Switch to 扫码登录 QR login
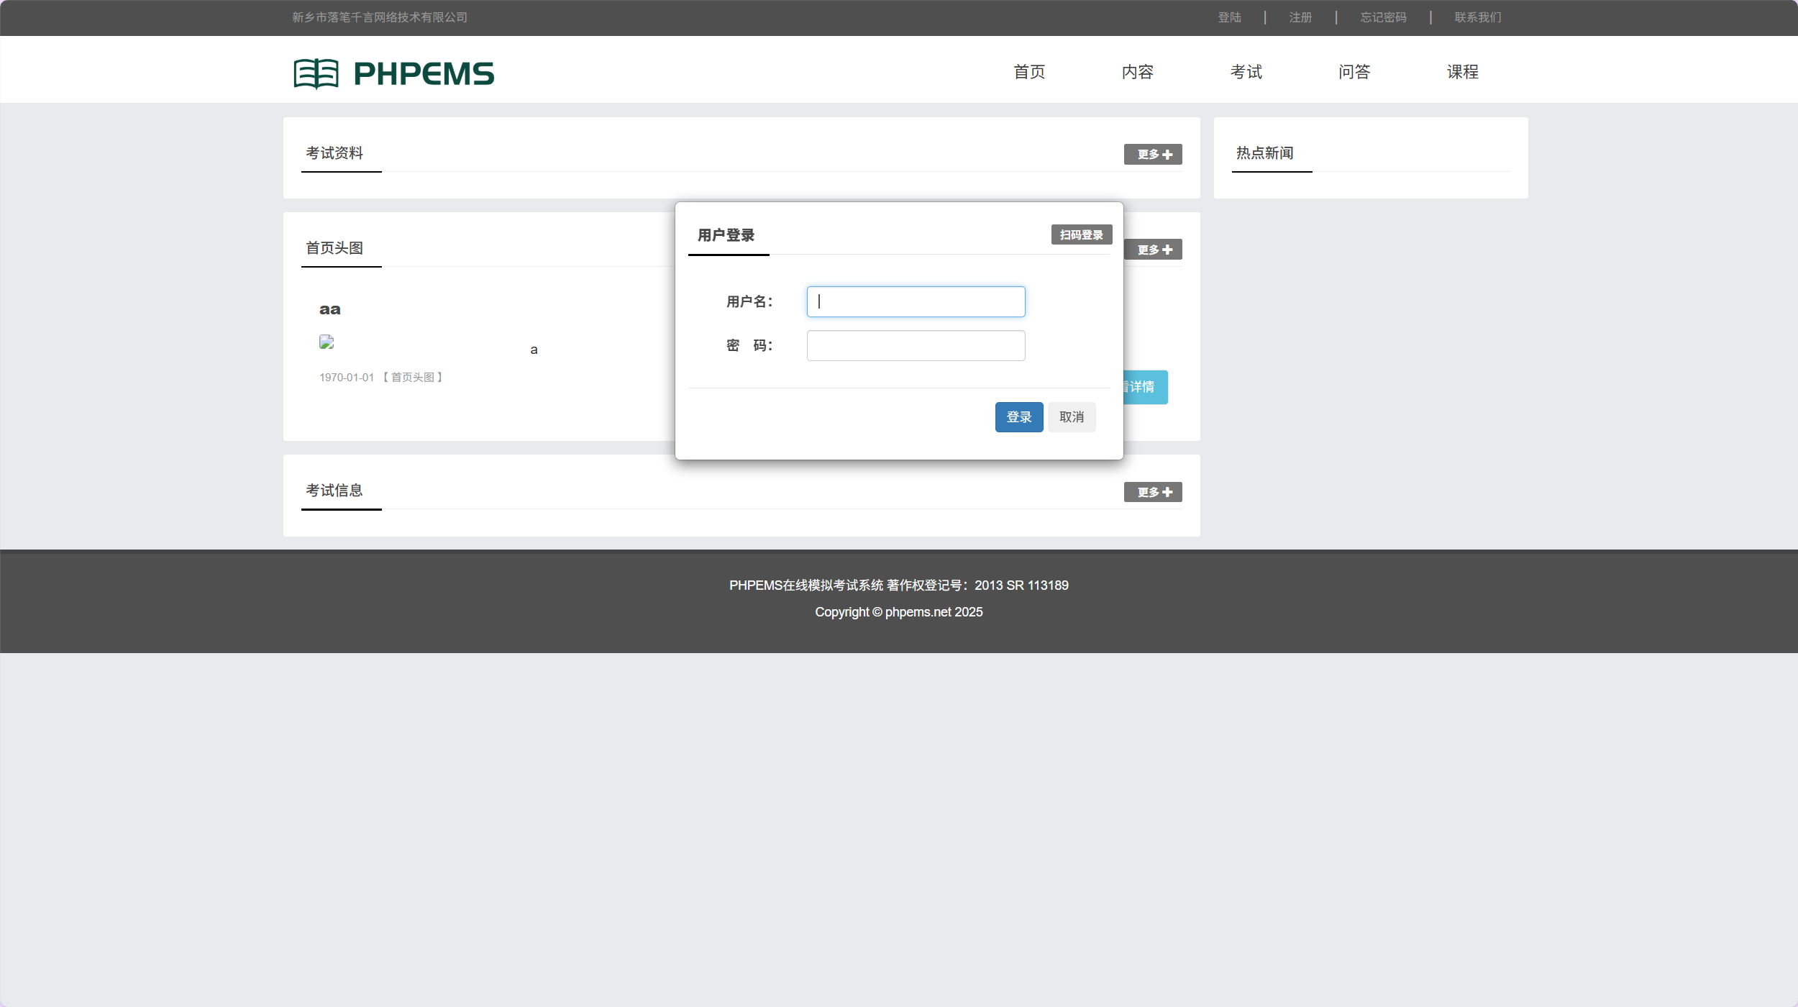Screen dimensions: 1798x1007 pyautogui.click(x=1081, y=234)
